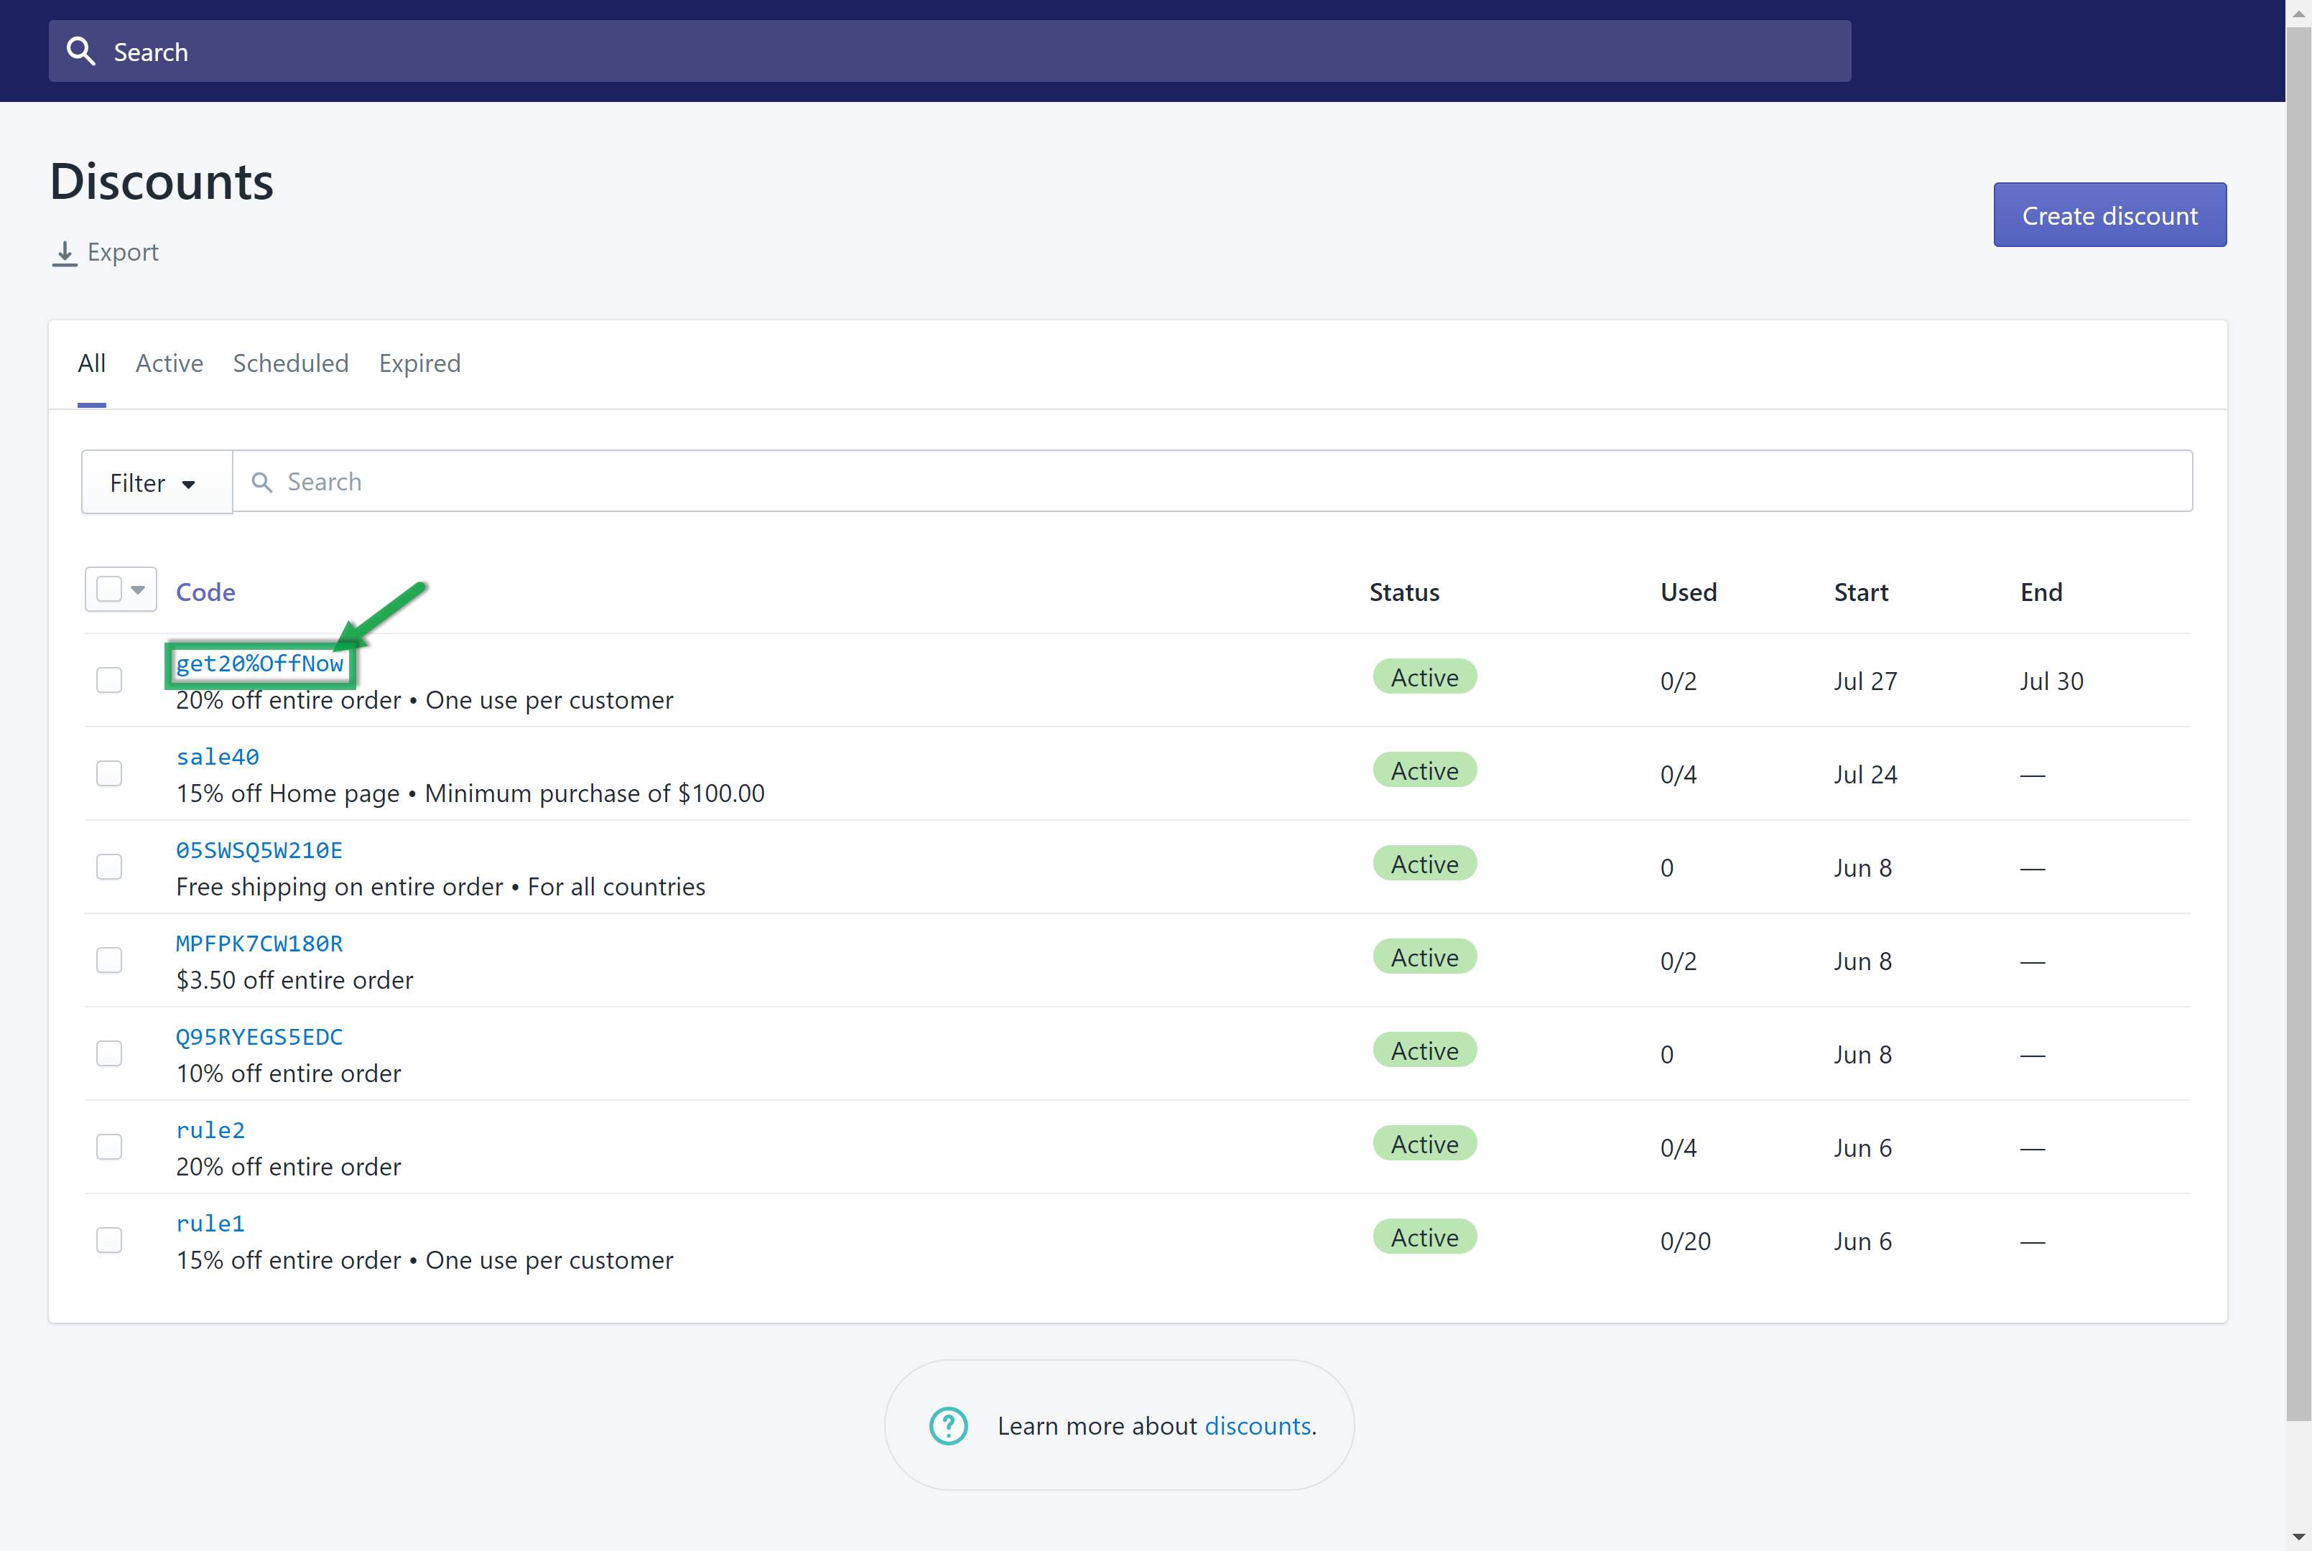Switch to the Scheduled tab

tap(291, 363)
